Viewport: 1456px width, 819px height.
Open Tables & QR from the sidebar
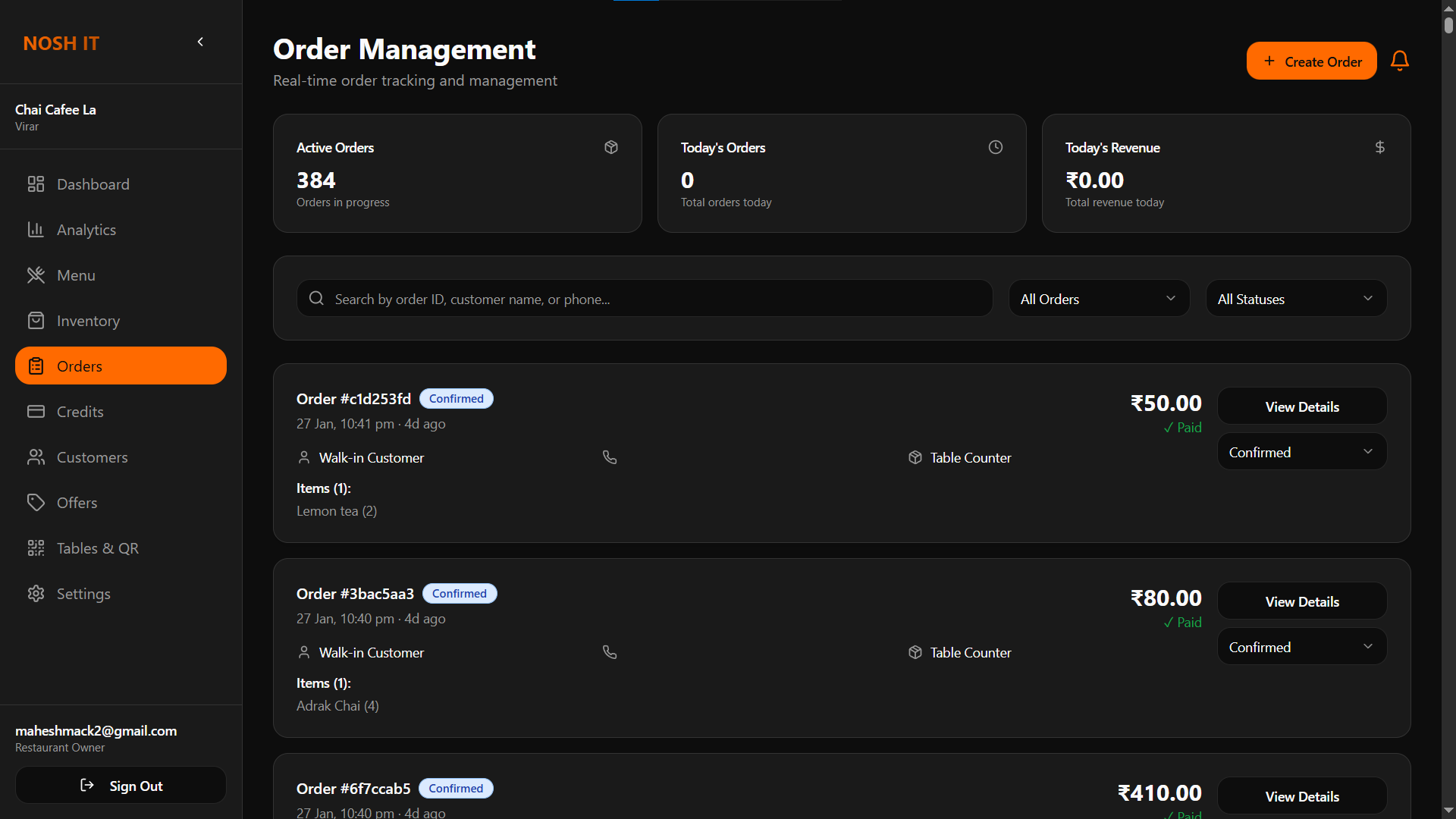(97, 548)
